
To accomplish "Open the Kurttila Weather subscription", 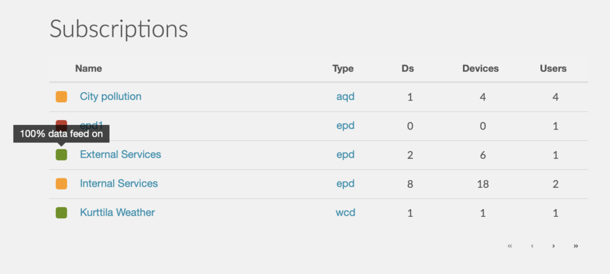I will (x=117, y=212).
